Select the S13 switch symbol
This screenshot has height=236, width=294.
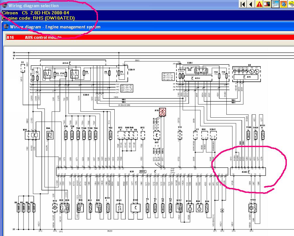point(180,135)
